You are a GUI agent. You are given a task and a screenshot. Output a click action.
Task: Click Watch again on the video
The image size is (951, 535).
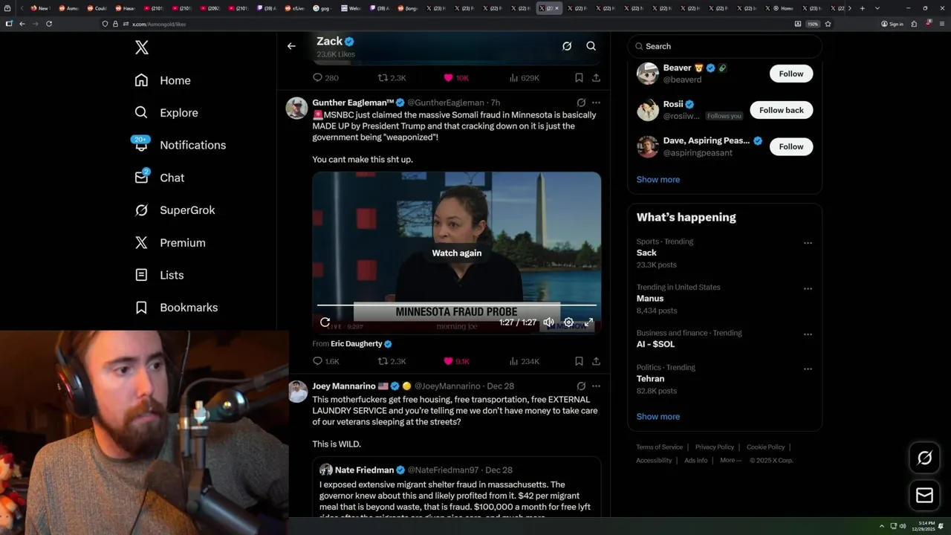coord(457,253)
